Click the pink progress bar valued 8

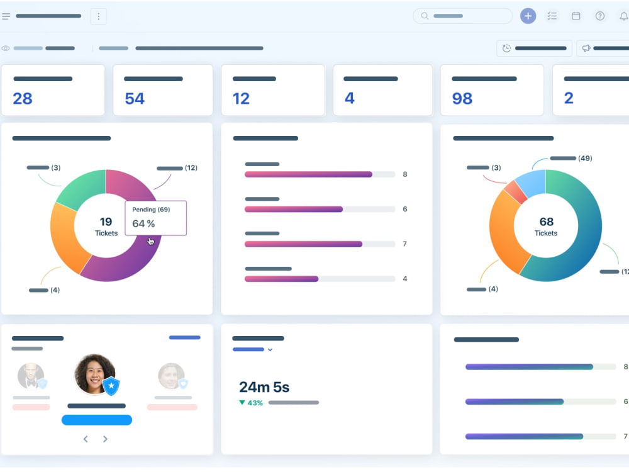pos(320,174)
